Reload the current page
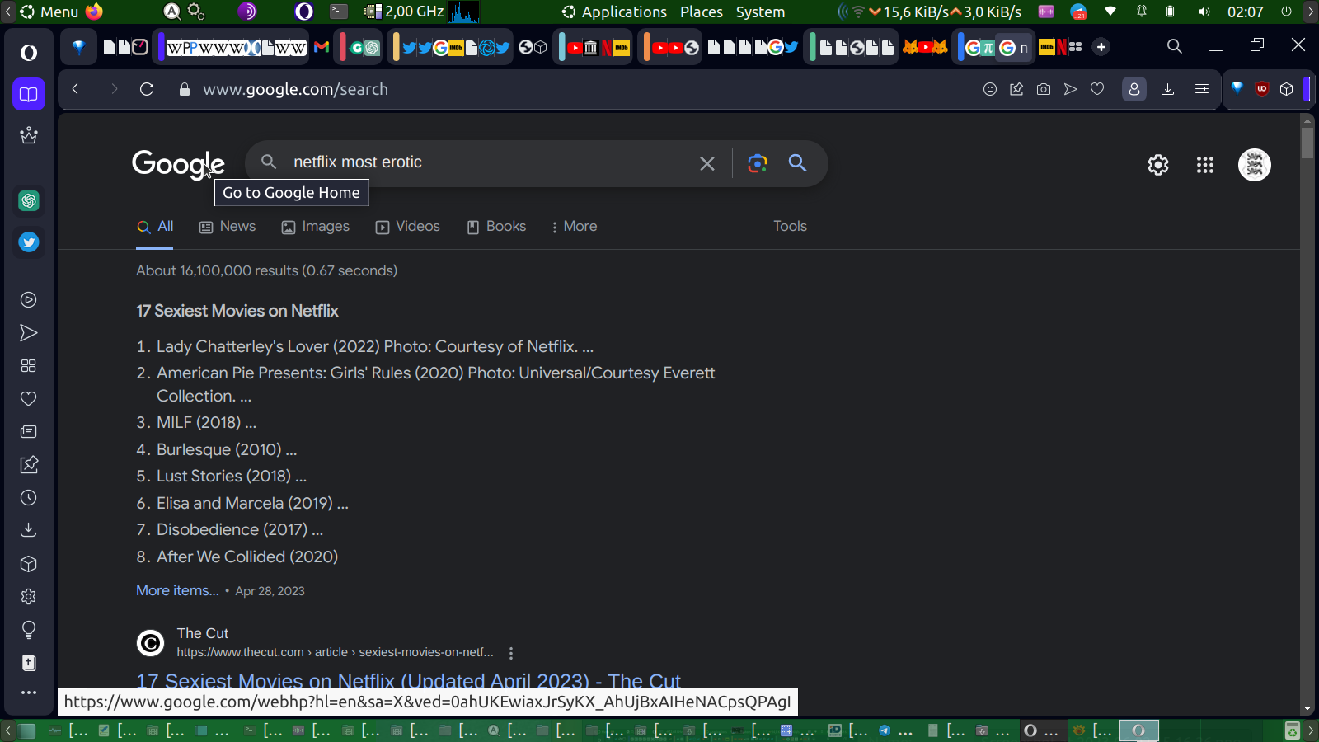This screenshot has height=742, width=1319. (147, 89)
